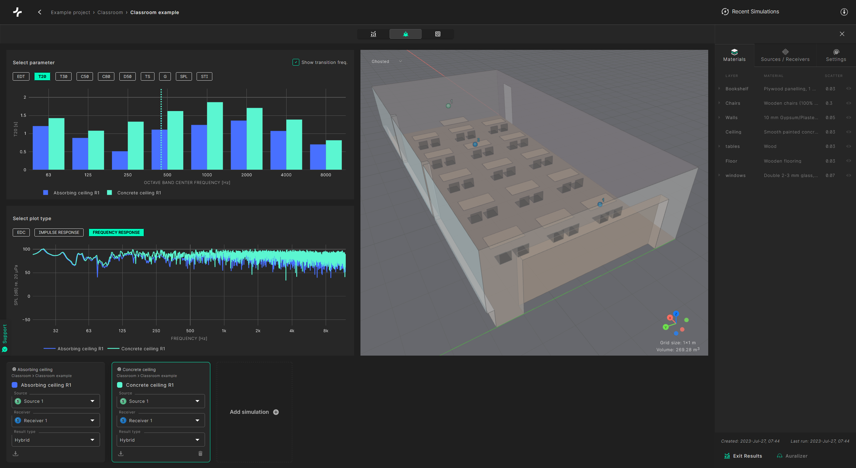Image resolution: width=856 pixels, height=468 pixels.
Task: Switch to the Settings tab
Action: point(836,56)
